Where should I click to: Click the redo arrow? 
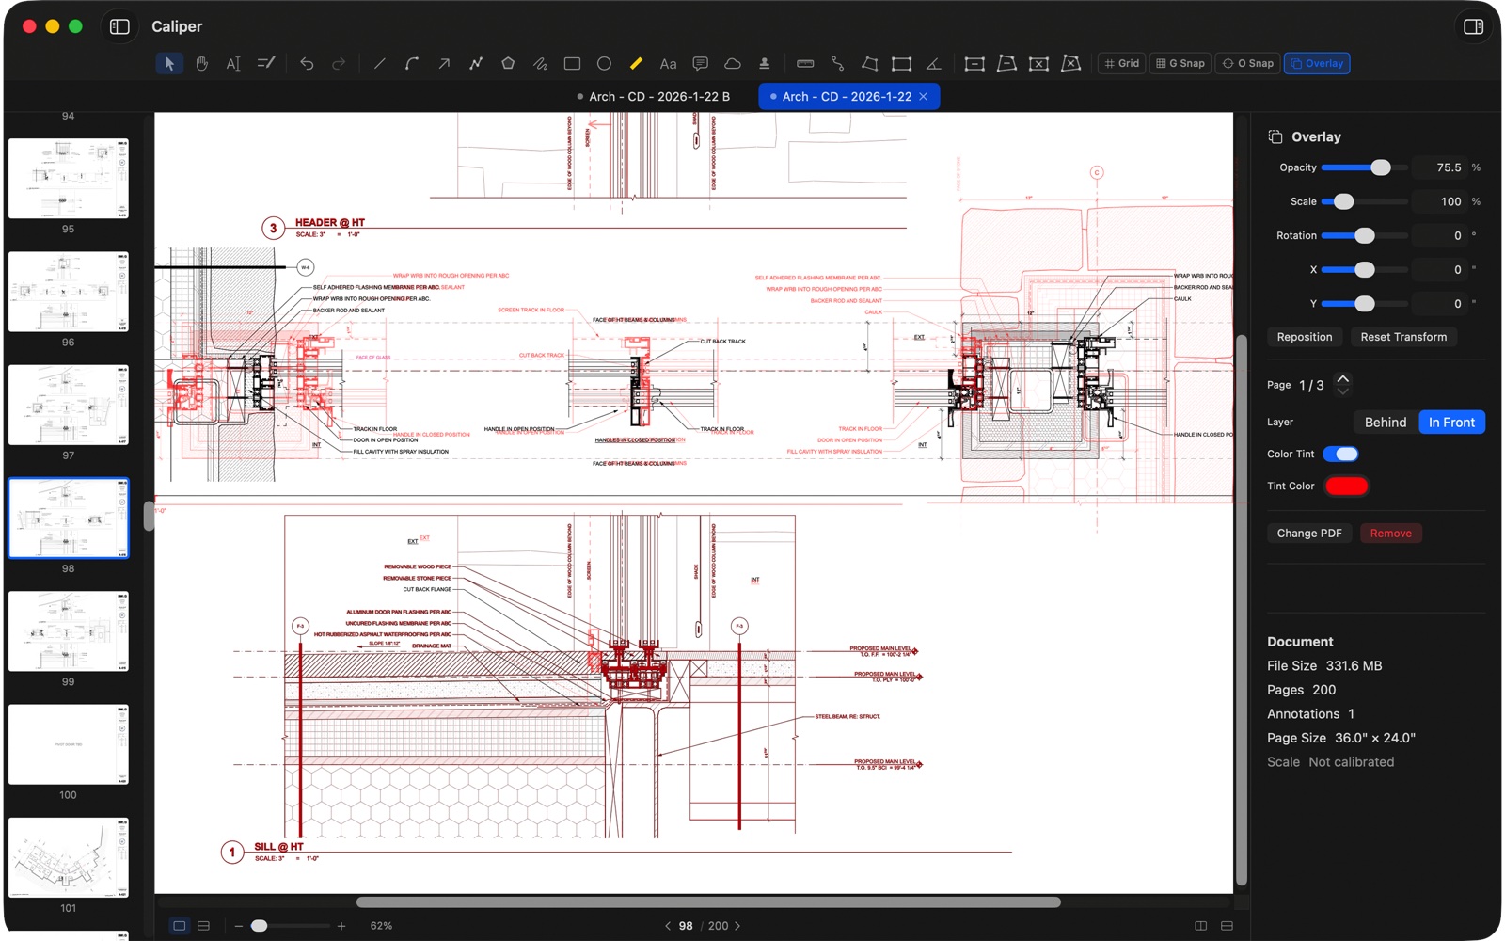point(339,64)
